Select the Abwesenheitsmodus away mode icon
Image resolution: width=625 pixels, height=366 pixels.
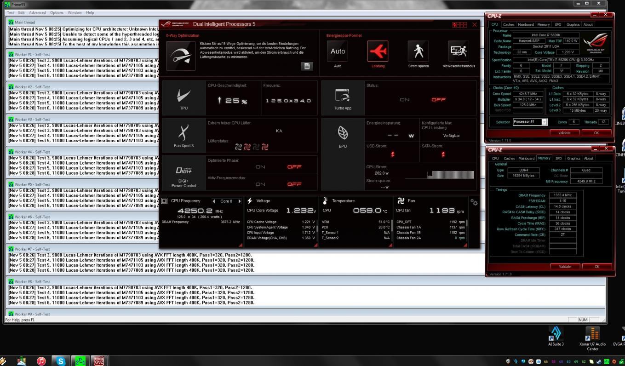click(459, 51)
